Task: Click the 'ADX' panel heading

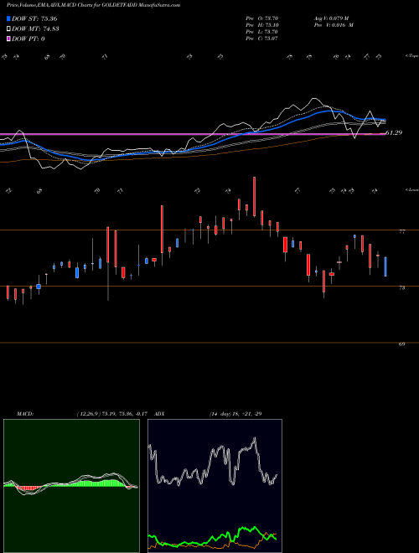Action: click(x=159, y=414)
